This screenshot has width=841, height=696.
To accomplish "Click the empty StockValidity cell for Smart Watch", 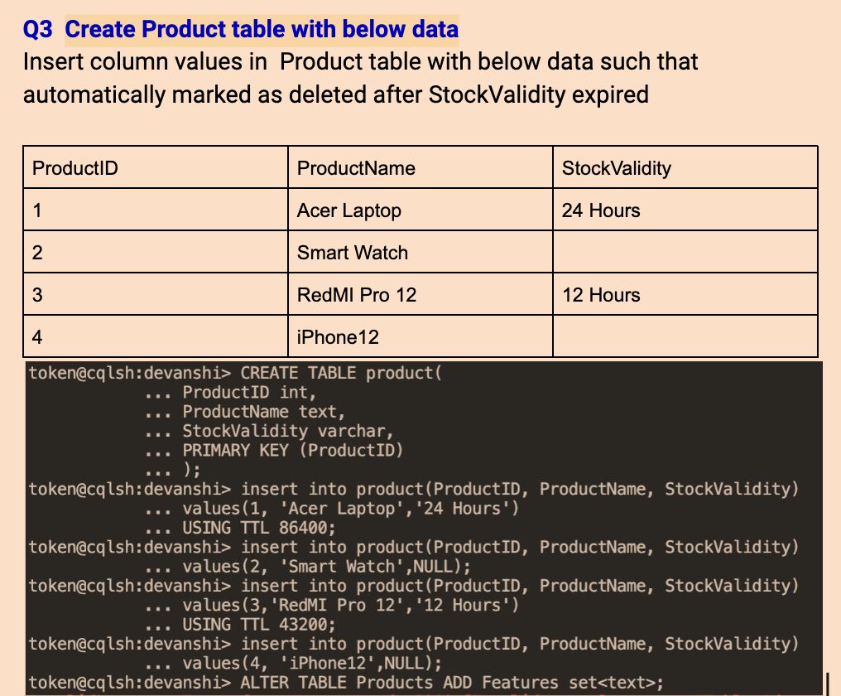I will (x=685, y=252).
